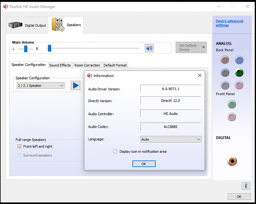Close the Information dialog with X
Screen dimensions: 256x204
pyautogui.click(x=200, y=76)
